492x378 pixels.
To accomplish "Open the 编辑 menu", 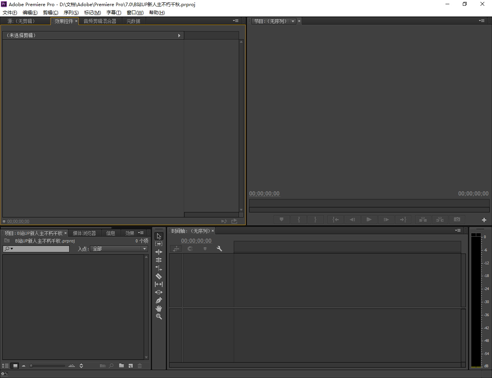I will (x=30, y=13).
